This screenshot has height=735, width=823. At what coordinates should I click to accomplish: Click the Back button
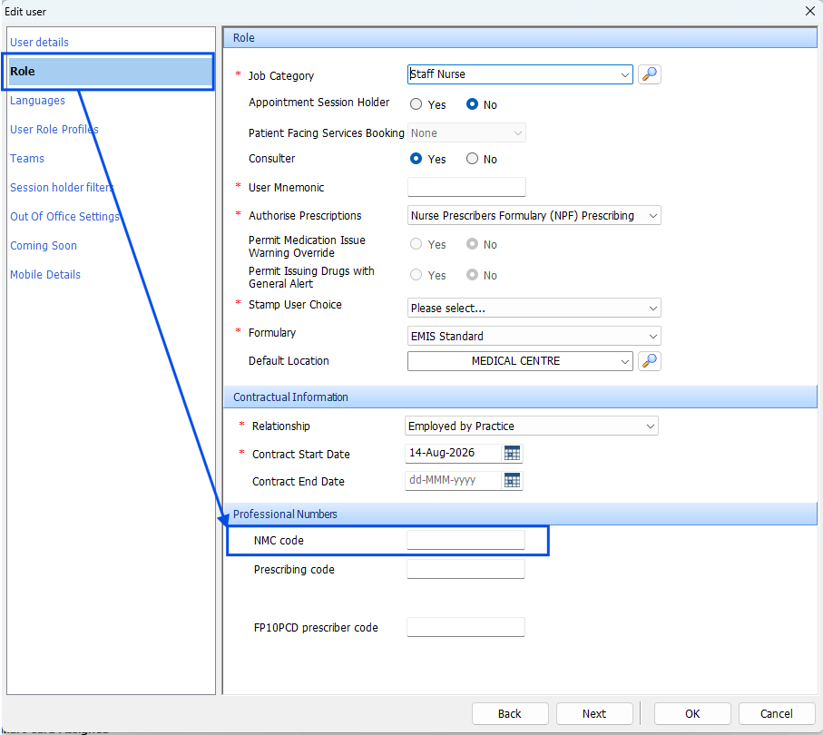(x=510, y=713)
